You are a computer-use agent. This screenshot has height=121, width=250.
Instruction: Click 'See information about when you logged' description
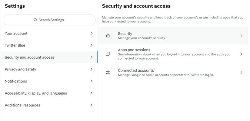coord(174,56)
